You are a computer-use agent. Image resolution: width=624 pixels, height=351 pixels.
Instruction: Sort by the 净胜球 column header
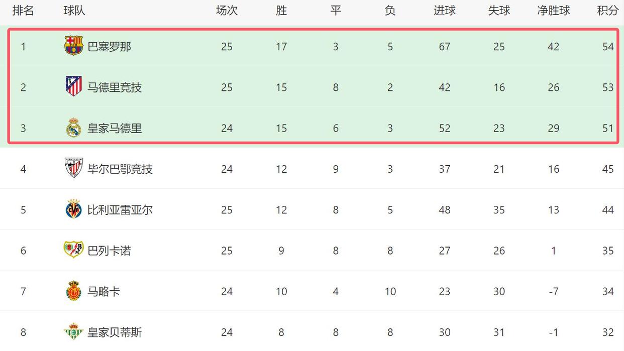554,11
